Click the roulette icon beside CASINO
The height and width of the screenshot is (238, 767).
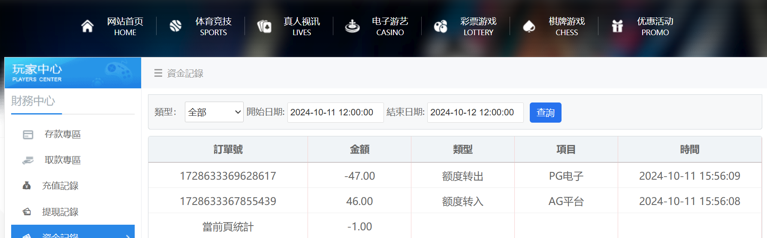click(352, 27)
